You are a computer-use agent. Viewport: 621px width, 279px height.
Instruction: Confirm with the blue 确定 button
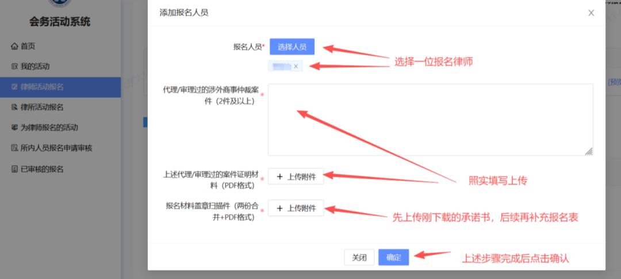click(x=393, y=257)
